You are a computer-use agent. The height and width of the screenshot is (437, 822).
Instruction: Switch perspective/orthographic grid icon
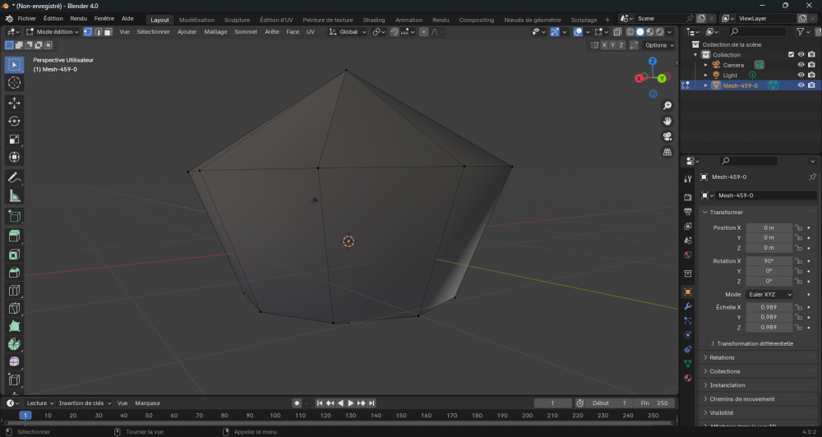point(667,152)
